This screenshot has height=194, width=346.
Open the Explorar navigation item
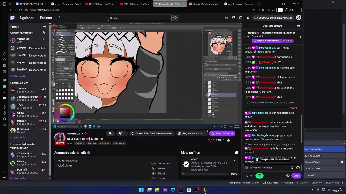point(46,18)
